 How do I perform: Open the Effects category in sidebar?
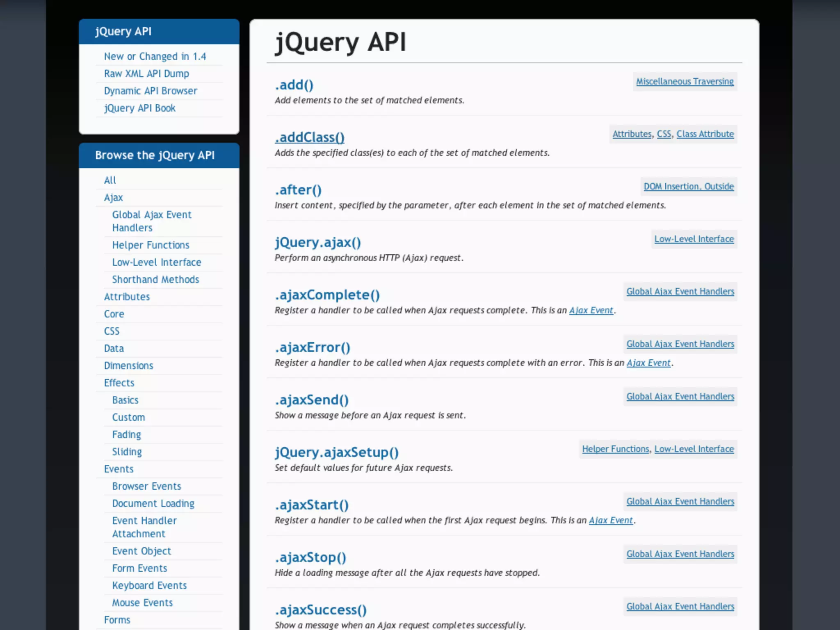[x=119, y=383]
